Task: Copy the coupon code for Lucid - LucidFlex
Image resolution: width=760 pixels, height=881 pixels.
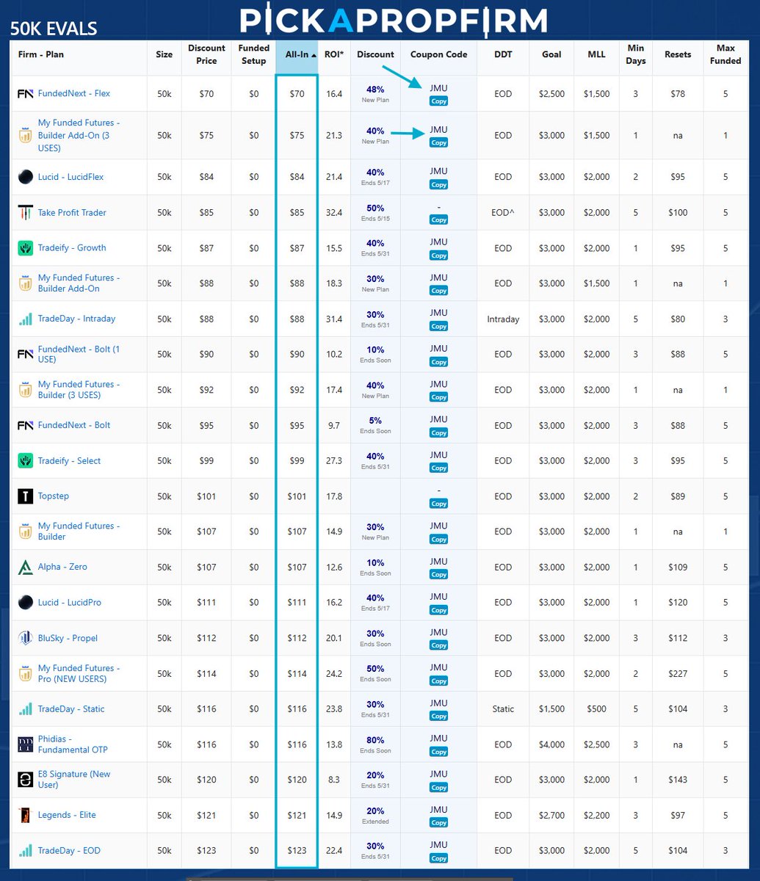Action: tap(438, 184)
